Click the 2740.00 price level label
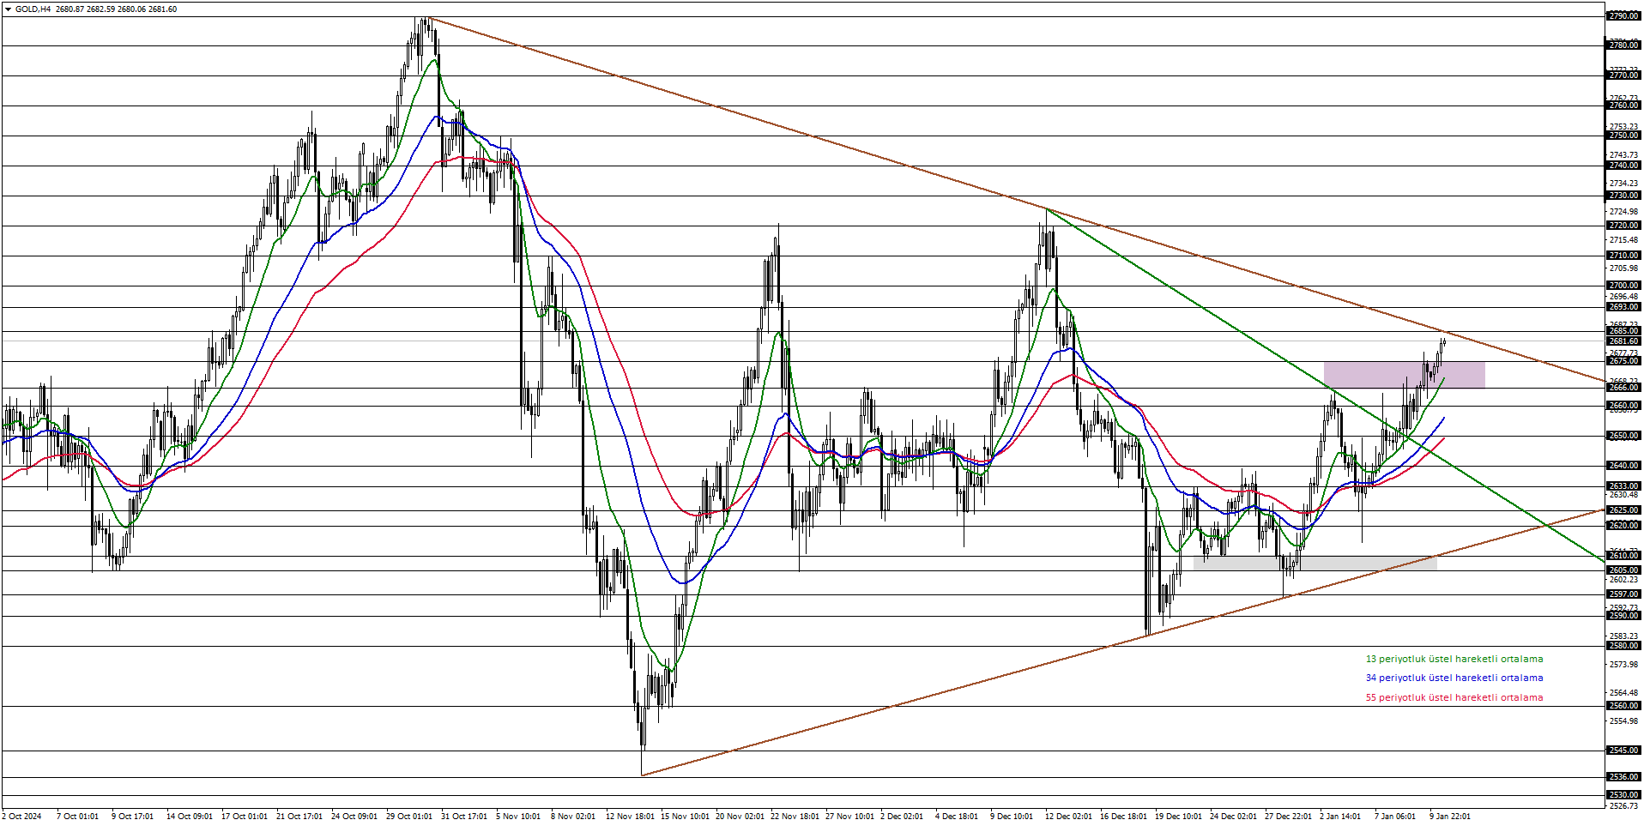The height and width of the screenshot is (826, 1644). click(x=1623, y=166)
